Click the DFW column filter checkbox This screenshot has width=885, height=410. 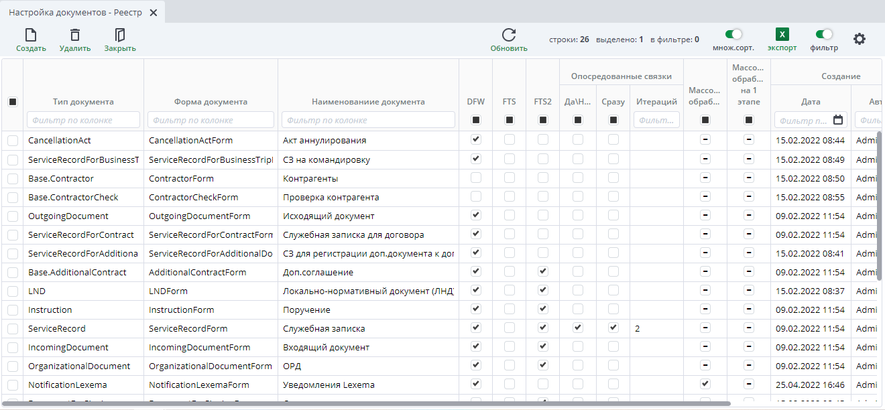point(476,120)
